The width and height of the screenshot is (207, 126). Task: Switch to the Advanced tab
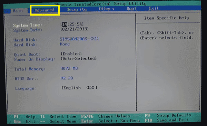[45, 10]
